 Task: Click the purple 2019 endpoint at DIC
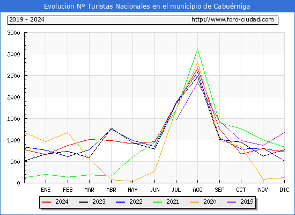pos(284,133)
